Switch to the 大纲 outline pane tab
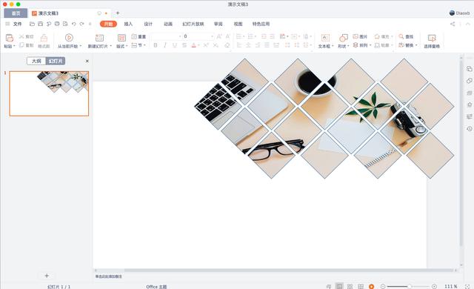 click(36, 61)
